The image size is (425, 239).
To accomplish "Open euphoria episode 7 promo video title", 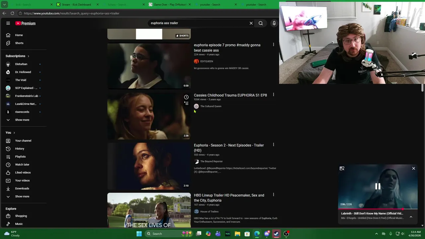I will pos(227,48).
